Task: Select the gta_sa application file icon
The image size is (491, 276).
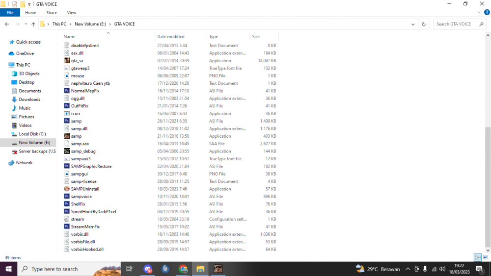Action: [67, 61]
